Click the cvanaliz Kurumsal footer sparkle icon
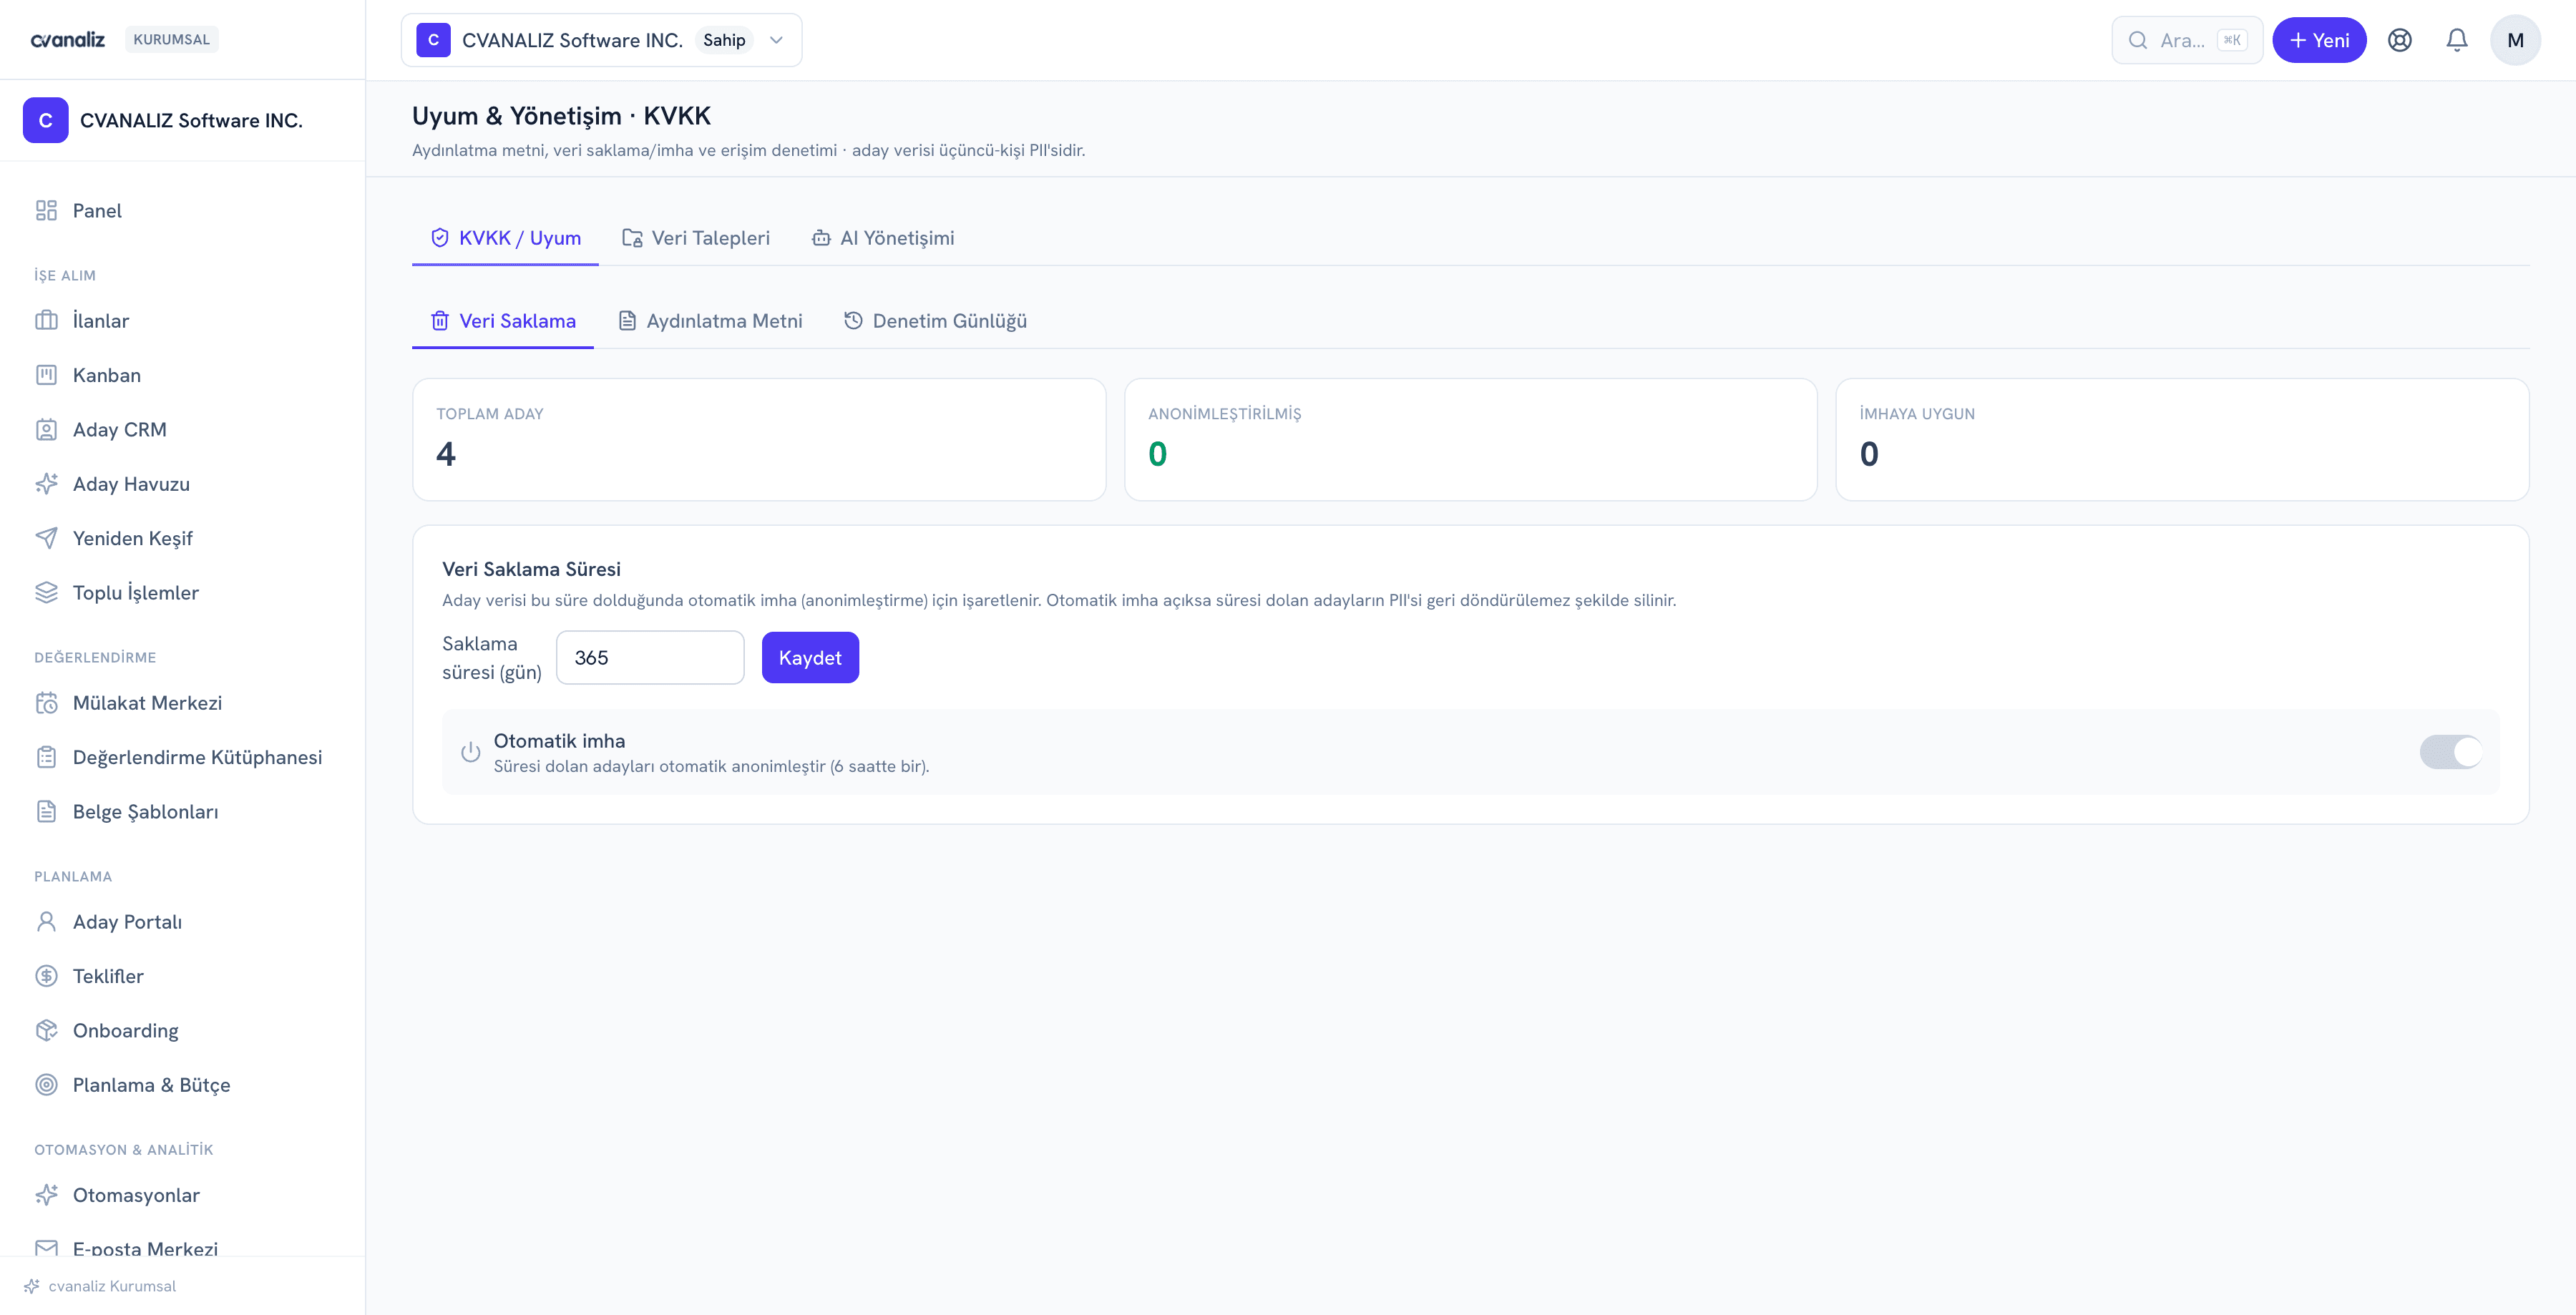The width and height of the screenshot is (2576, 1315). [32, 1286]
